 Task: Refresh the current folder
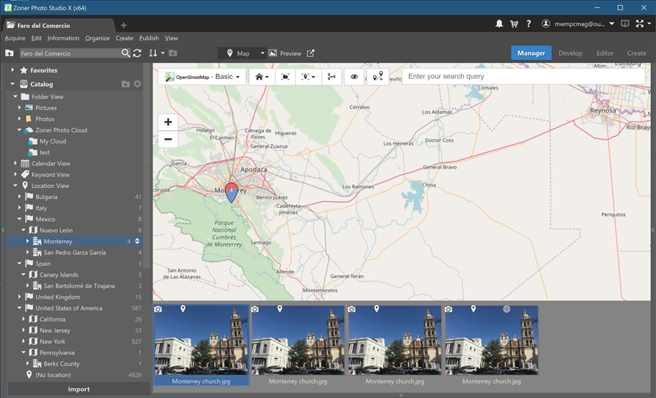click(137, 53)
